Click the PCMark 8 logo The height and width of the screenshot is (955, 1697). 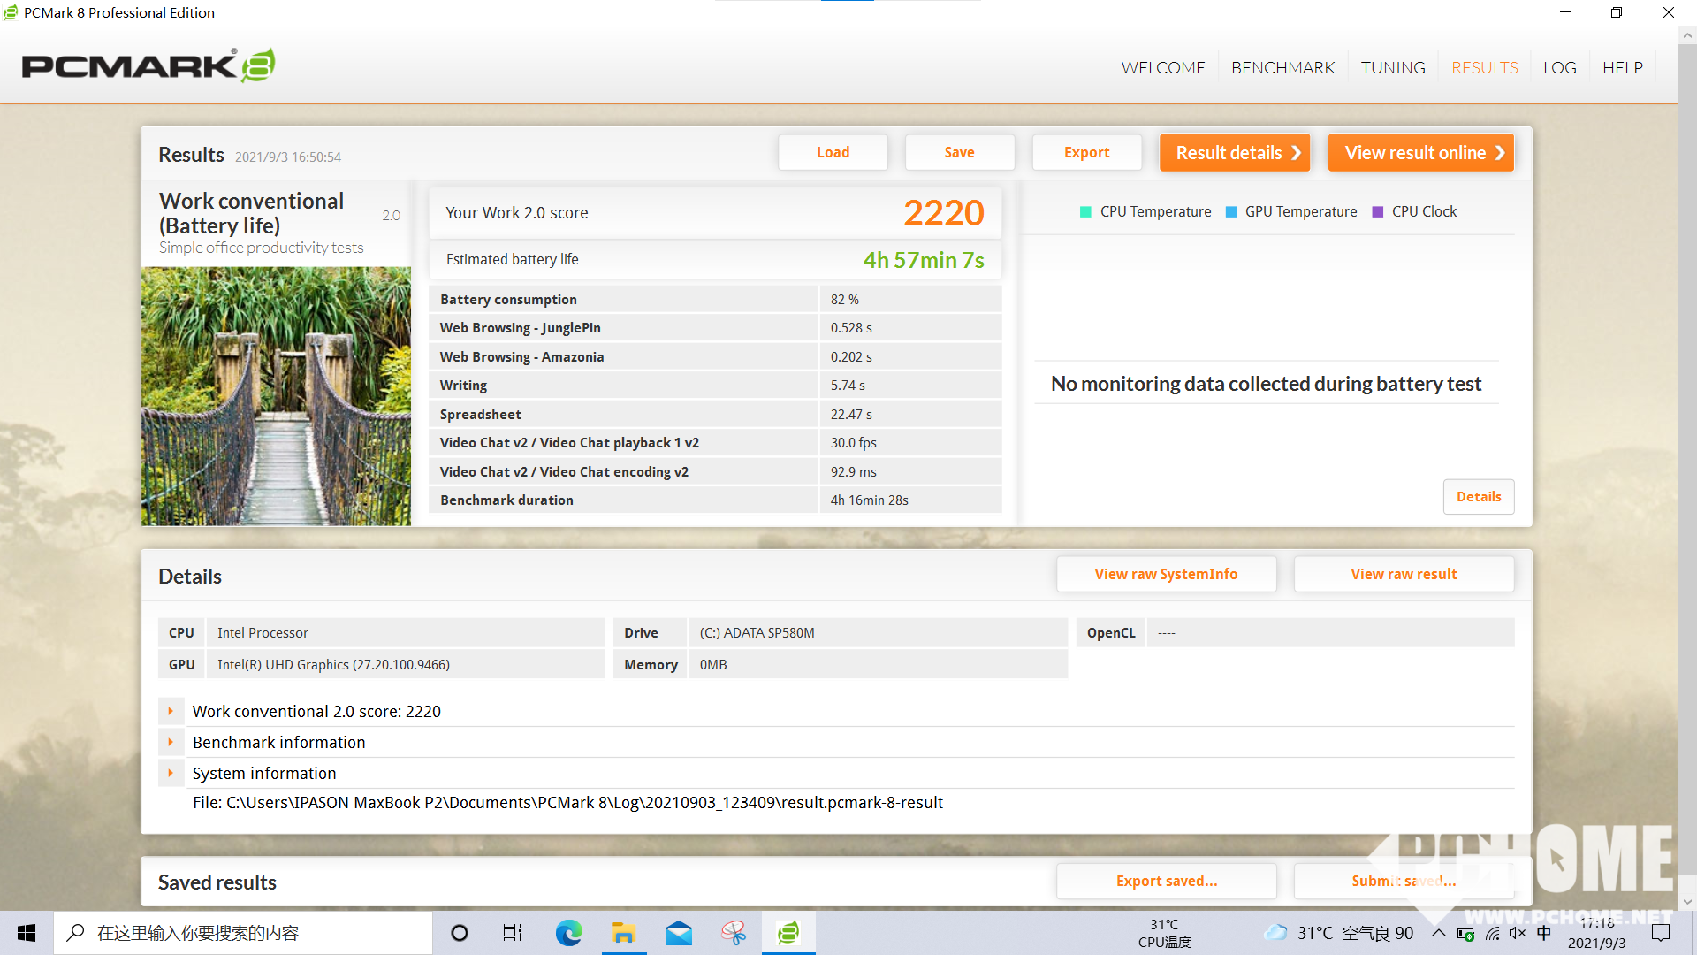(148, 65)
